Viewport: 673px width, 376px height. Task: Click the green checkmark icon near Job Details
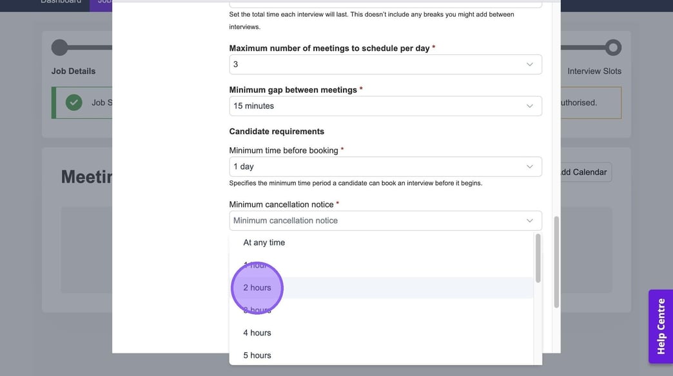pos(74,103)
